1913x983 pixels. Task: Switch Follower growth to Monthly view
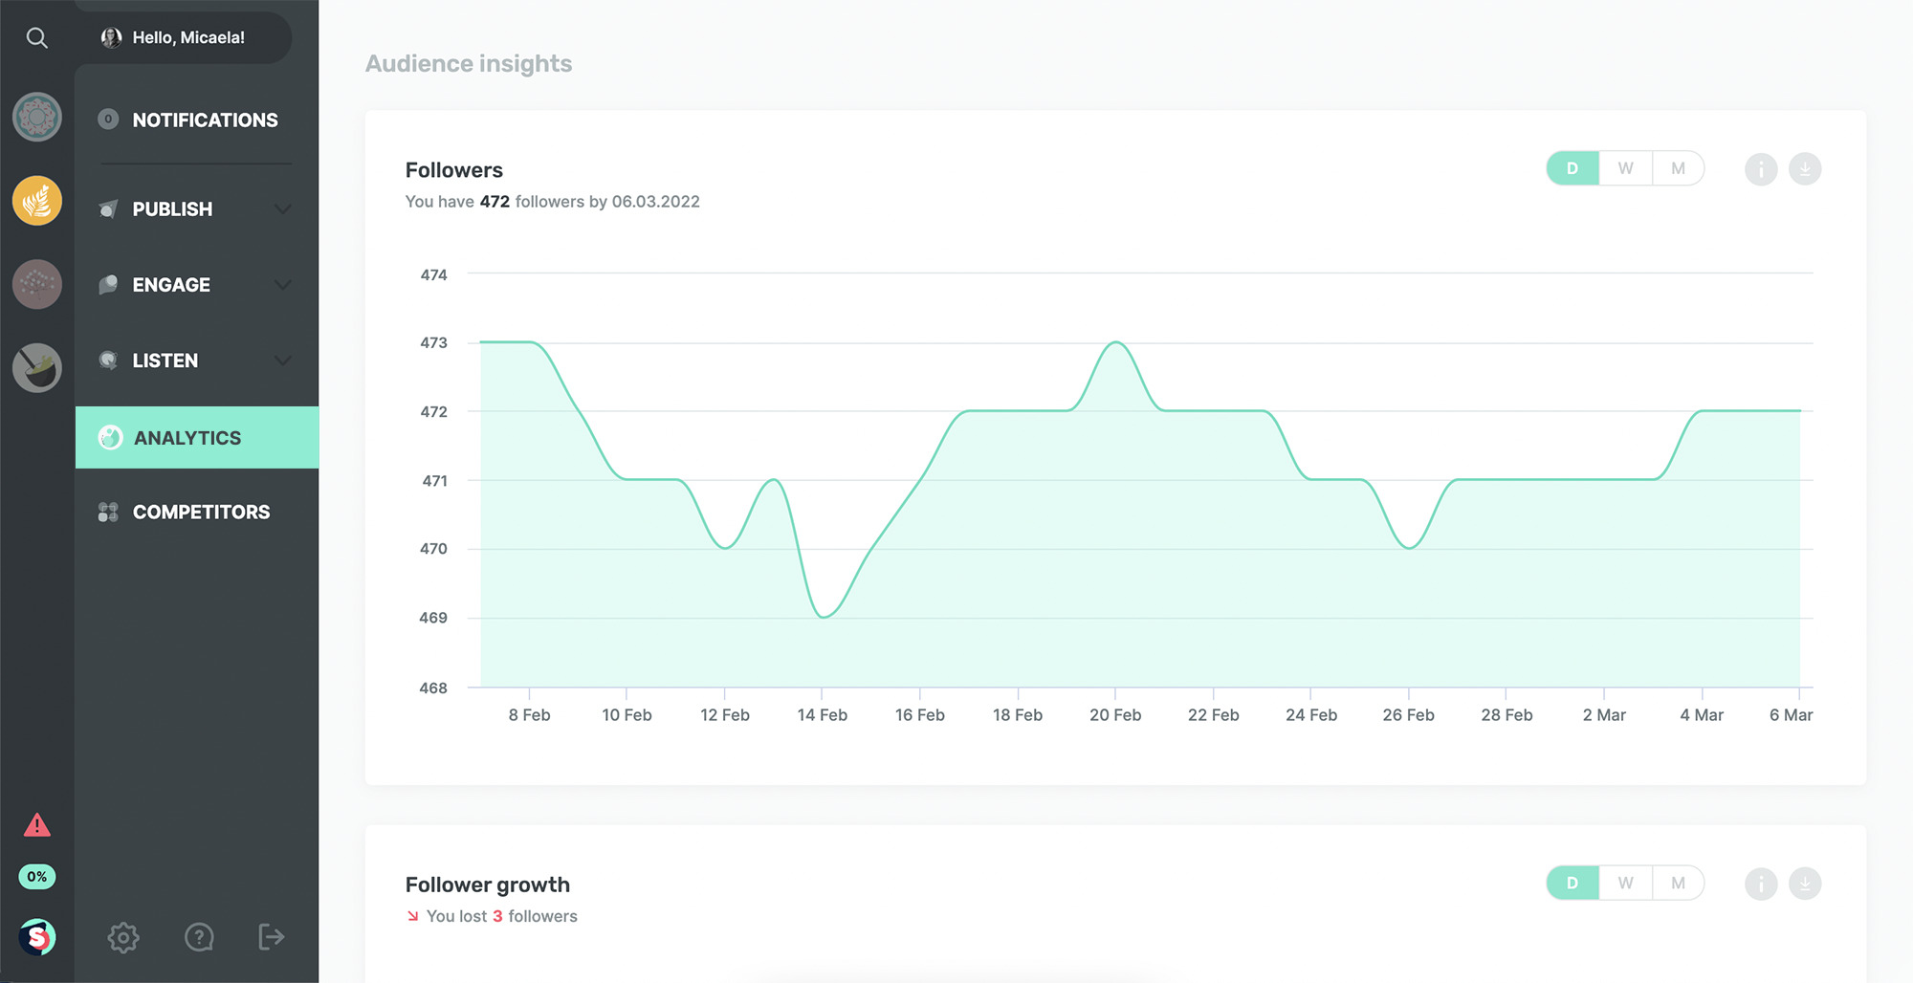pos(1679,883)
